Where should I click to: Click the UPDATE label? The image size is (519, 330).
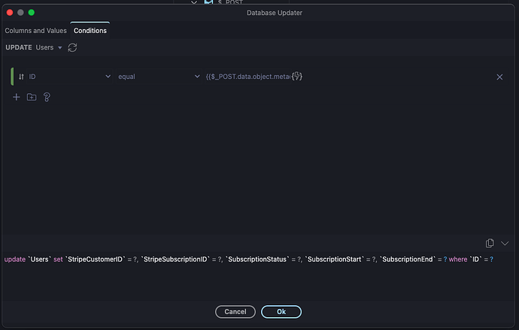tap(19, 47)
